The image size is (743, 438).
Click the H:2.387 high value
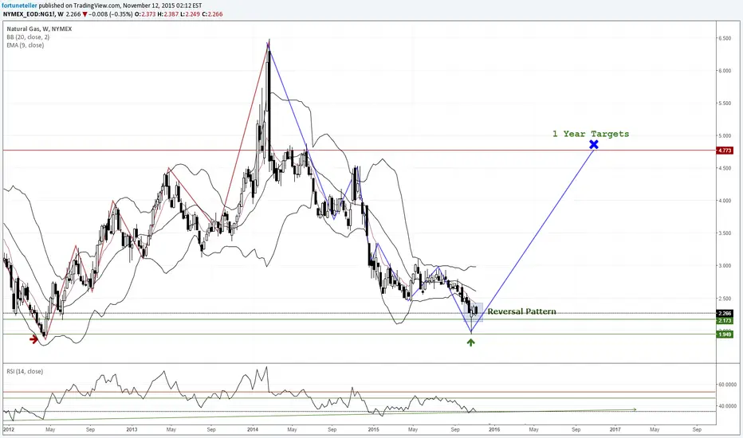(168, 14)
